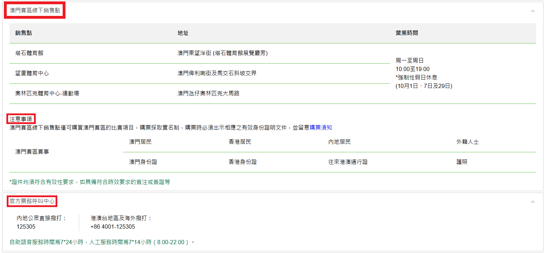Select the 奧林匹克體育中心-運動場 row
The width and height of the screenshot is (546, 253).
tap(47, 93)
